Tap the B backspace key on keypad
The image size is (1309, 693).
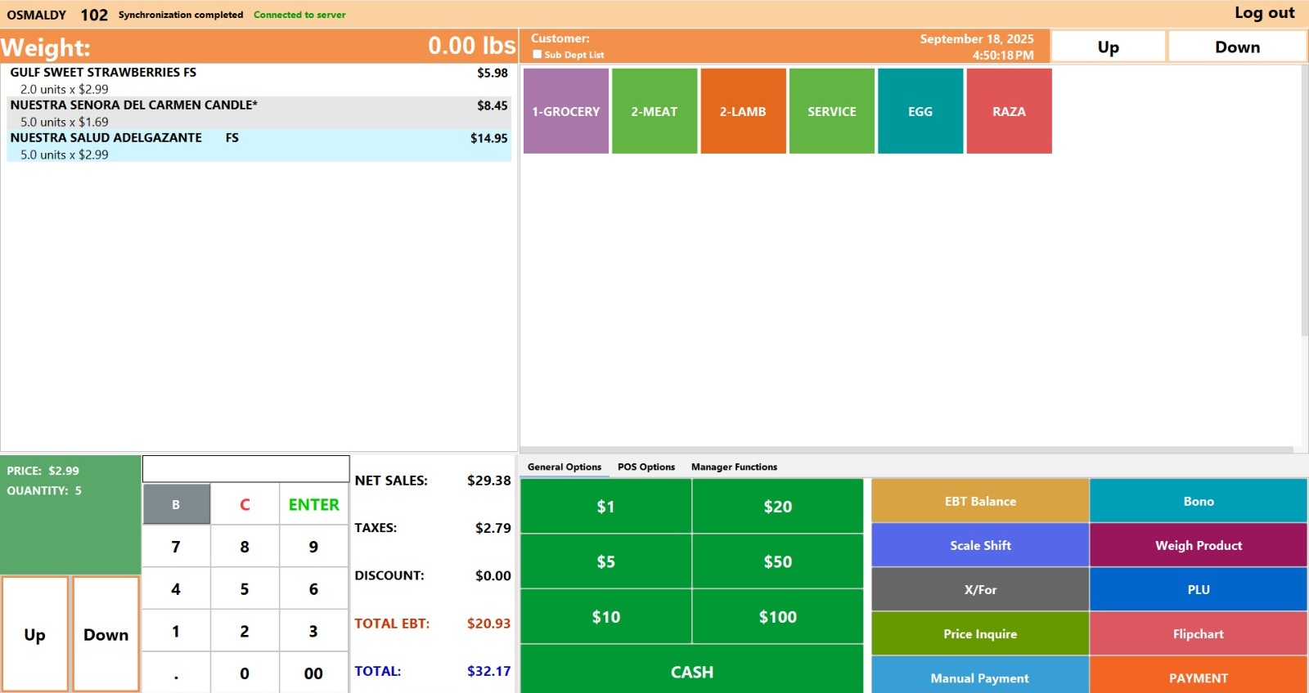[x=176, y=504]
